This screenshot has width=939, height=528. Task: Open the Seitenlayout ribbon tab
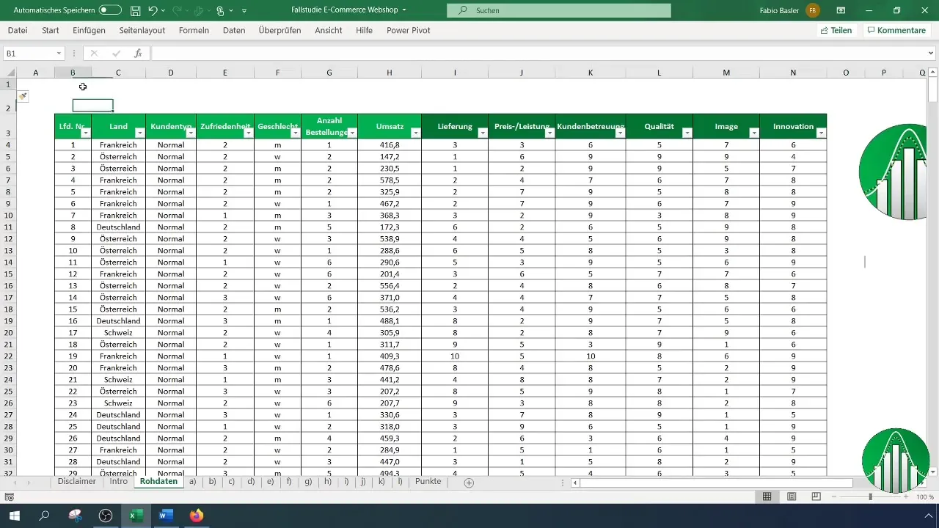coord(142,31)
